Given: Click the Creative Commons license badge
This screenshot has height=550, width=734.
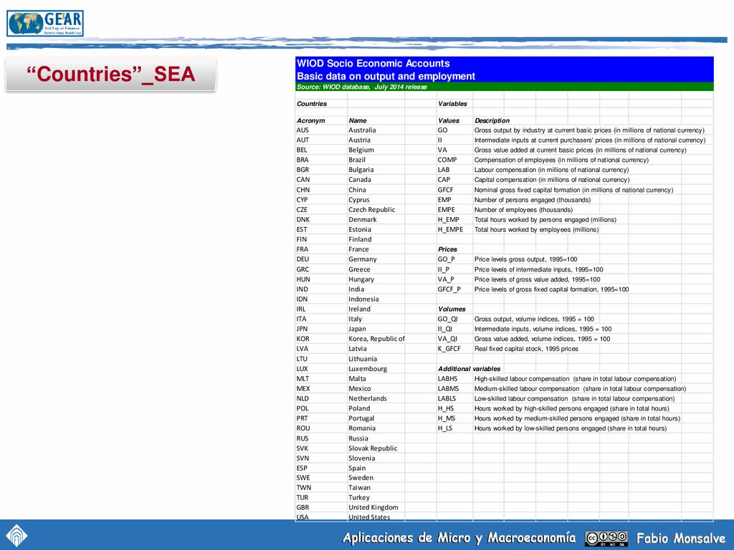Looking at the screenshot, I should pyautogui.click(x=606, y=539).
